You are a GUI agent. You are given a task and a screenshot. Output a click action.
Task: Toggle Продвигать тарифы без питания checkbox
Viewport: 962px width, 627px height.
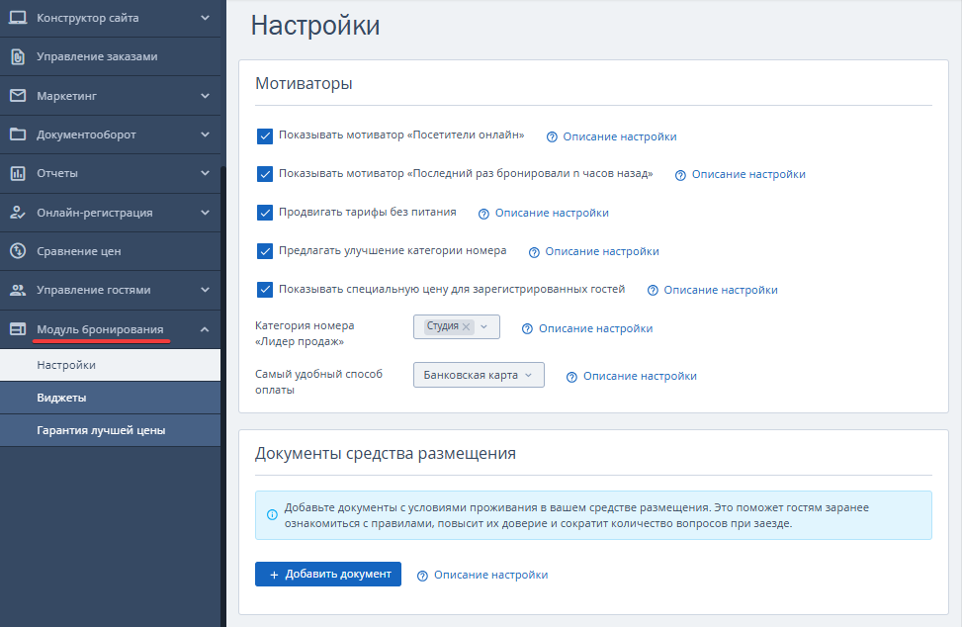(x=265, y=213)
